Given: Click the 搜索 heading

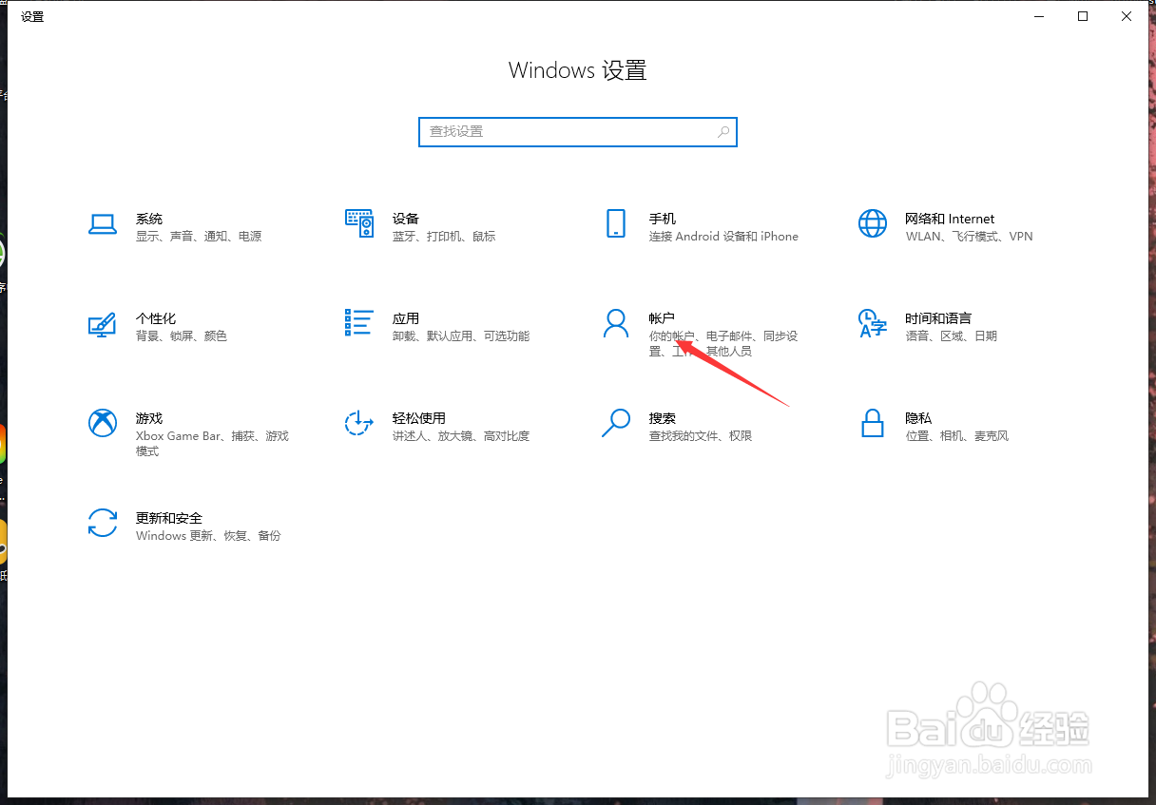Looking at the screenshot, I should pos(663,418).
